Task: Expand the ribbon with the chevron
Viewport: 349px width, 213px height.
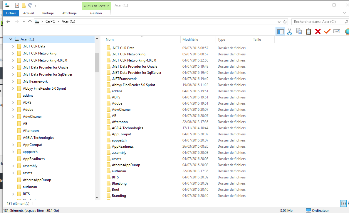Action: (x=345, y=13)
